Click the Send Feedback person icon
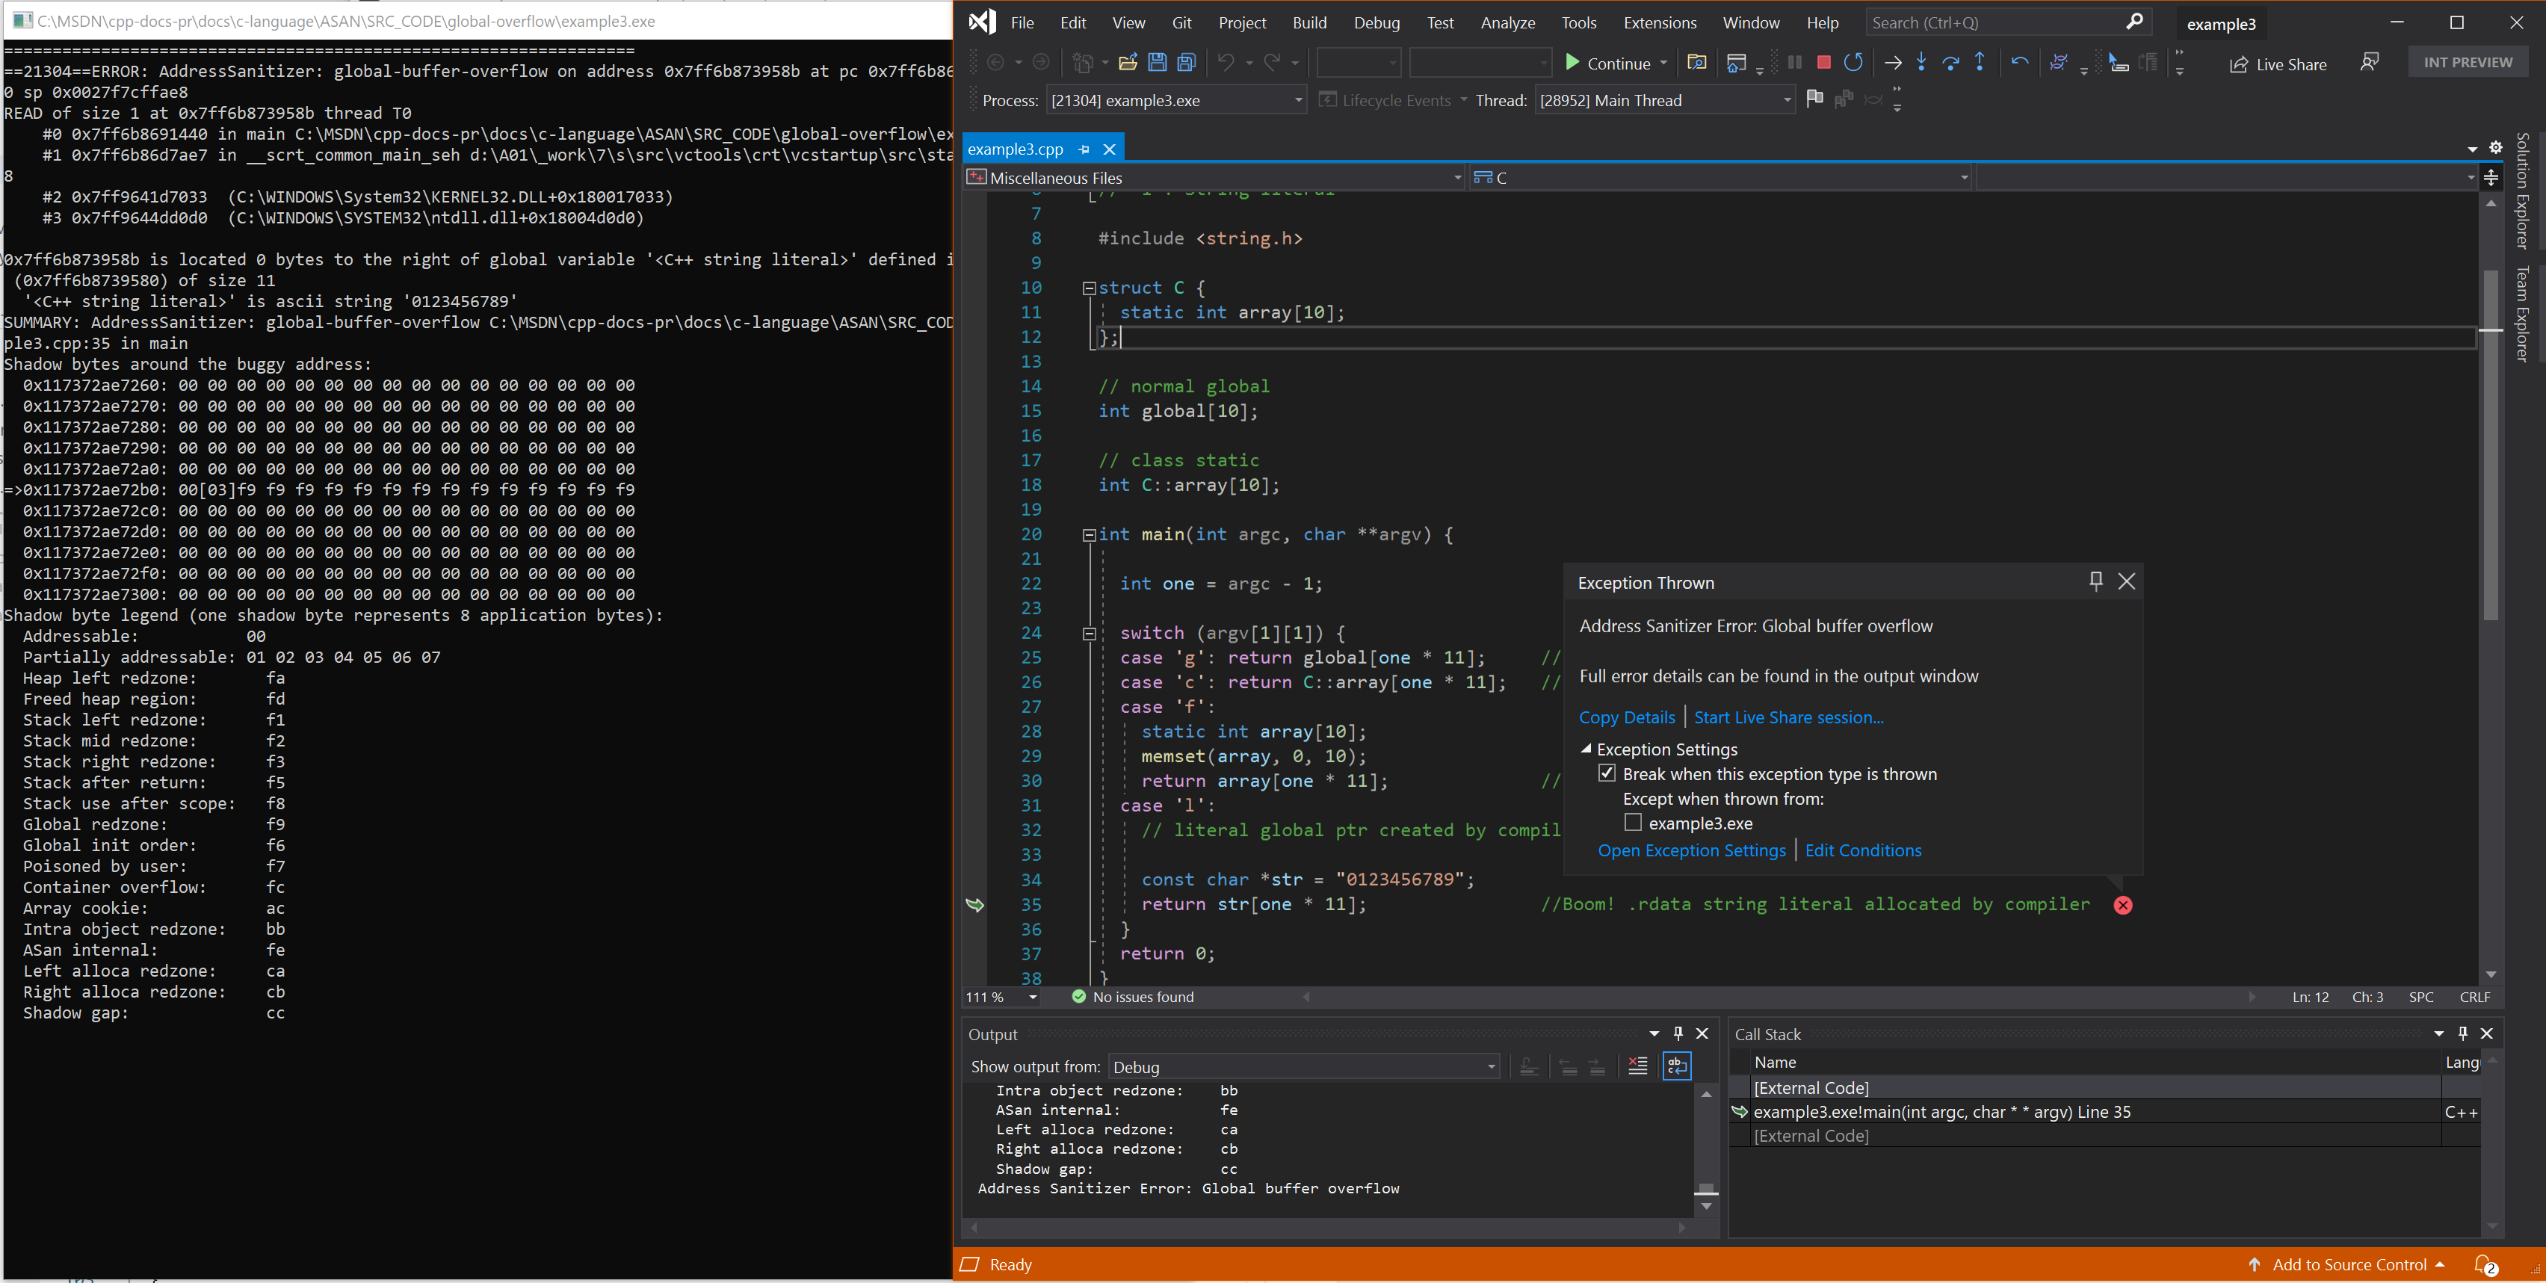 tap(2369, 62)
